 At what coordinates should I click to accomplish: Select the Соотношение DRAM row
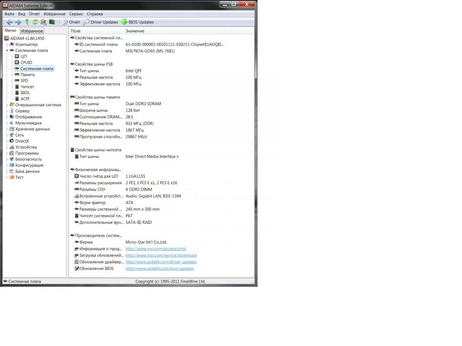pyautogui.click(x=104, y=117)
